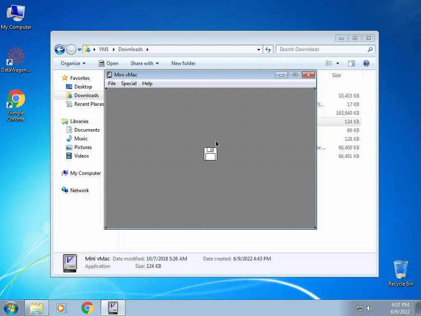
Task: Open Google Chrome desktop shortcut
Action: (16, 105)
